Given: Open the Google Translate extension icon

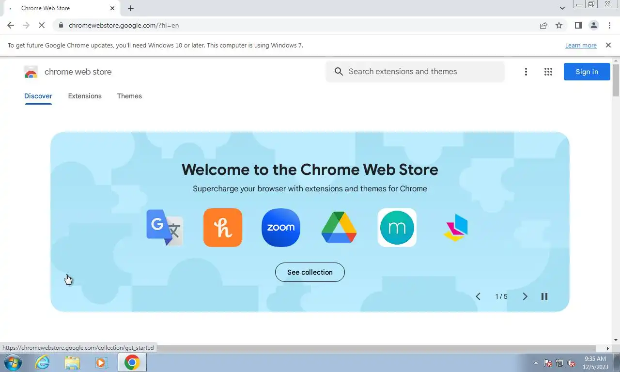Looking at the screenshot, I should point(165,228).
